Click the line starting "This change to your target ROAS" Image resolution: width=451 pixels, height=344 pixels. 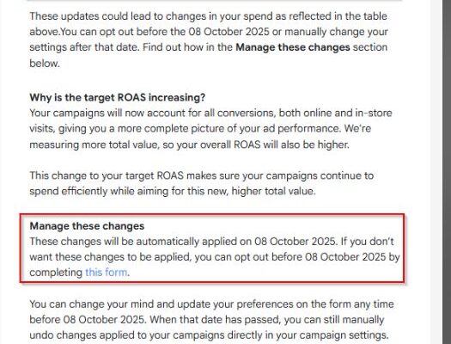tap(202, 175)
